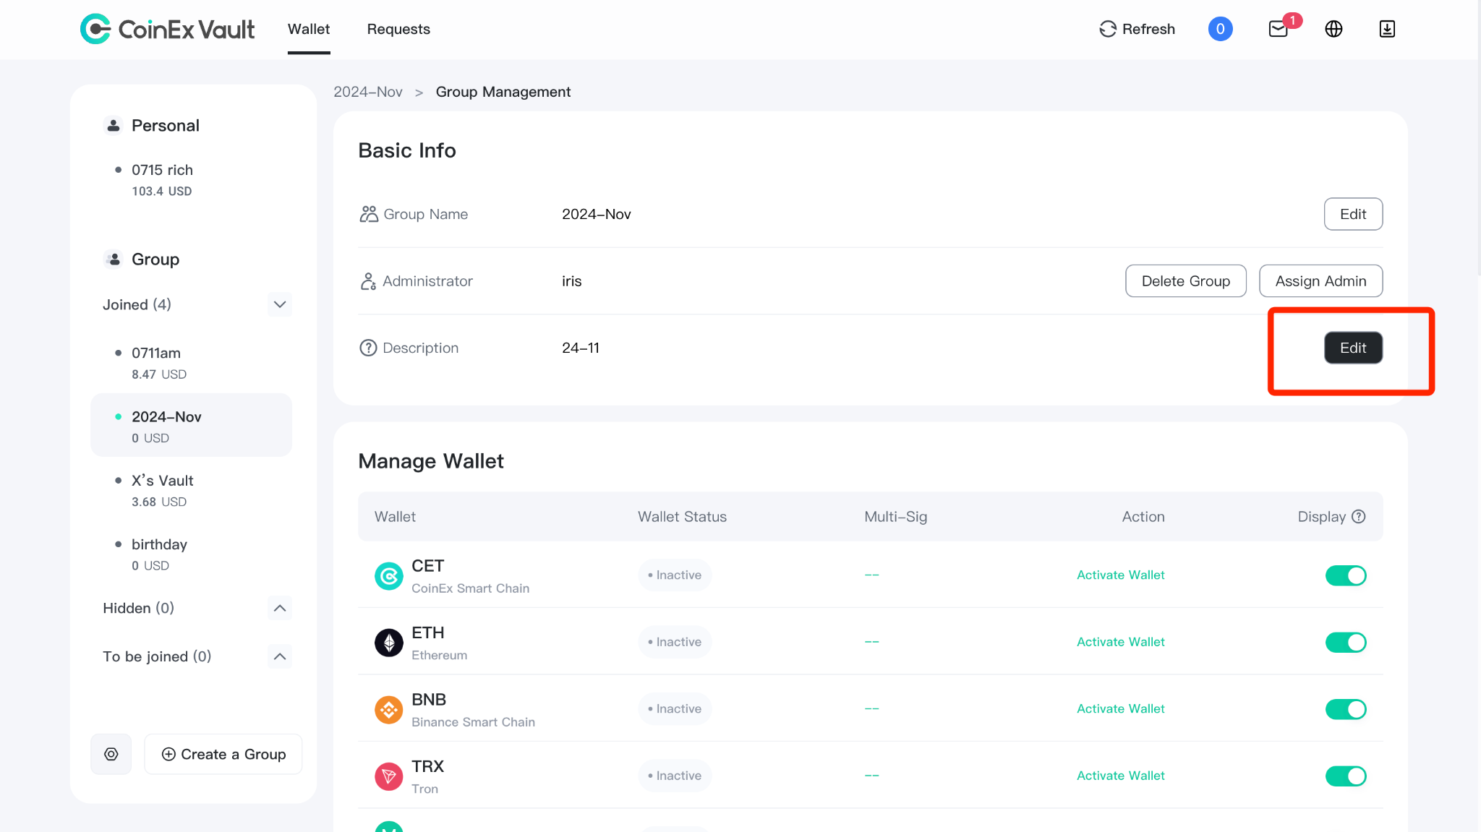Image resolution: width=1481 pixels, height=832 pixels.
Task: Collapse the Joined (4) groups list
Action: [280, 304]
